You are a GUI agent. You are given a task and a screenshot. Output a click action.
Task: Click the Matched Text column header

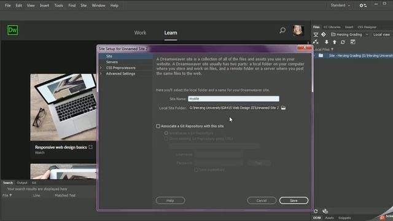(65, 195)
